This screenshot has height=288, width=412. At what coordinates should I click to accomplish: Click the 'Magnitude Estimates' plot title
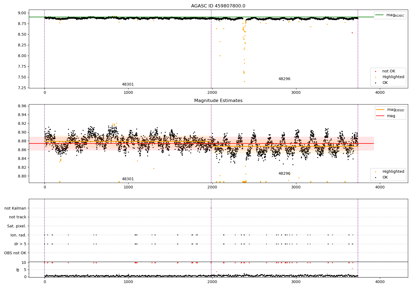pyautogui.click(x=218, y=101)
